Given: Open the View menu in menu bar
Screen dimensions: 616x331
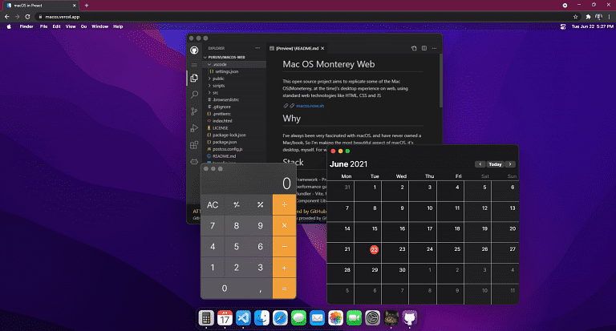Looking at the screenshot, I should point(71,26).
